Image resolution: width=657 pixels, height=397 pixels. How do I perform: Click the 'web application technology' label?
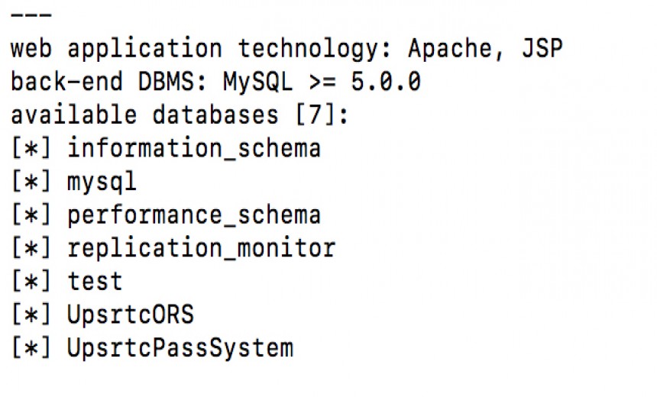pyautogui.click(x=201, y=49)
